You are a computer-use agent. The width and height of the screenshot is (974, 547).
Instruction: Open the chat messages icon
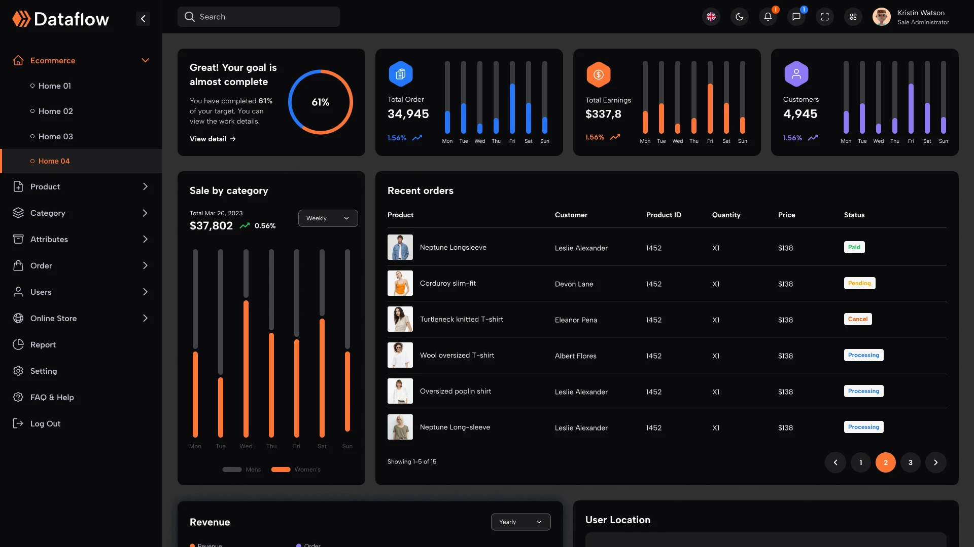click(796, 17)
